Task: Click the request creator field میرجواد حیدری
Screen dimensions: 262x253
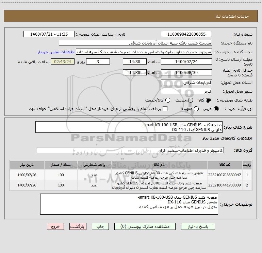Action: (144, 52)
